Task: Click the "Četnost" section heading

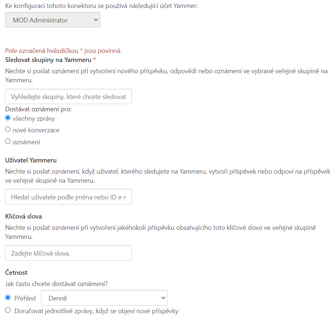Action: coord(16,272)
